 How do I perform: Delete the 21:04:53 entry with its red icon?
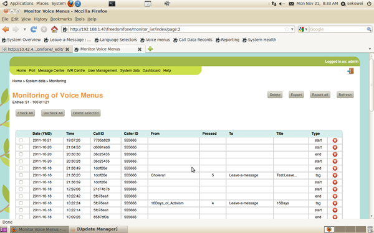pyautogui.click(x=335, y=147)
